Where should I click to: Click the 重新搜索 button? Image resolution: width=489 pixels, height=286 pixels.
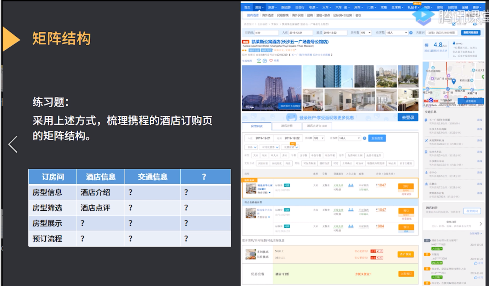point(377,138)
